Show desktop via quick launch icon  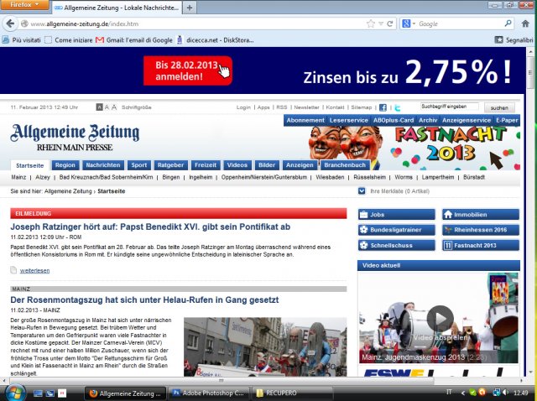[37, 393]
